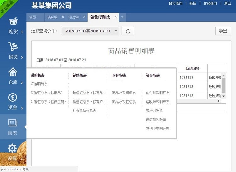236x172 pixels.
Task: Open 采购汇总表（按商品）report
Action: tap(47, 93)
